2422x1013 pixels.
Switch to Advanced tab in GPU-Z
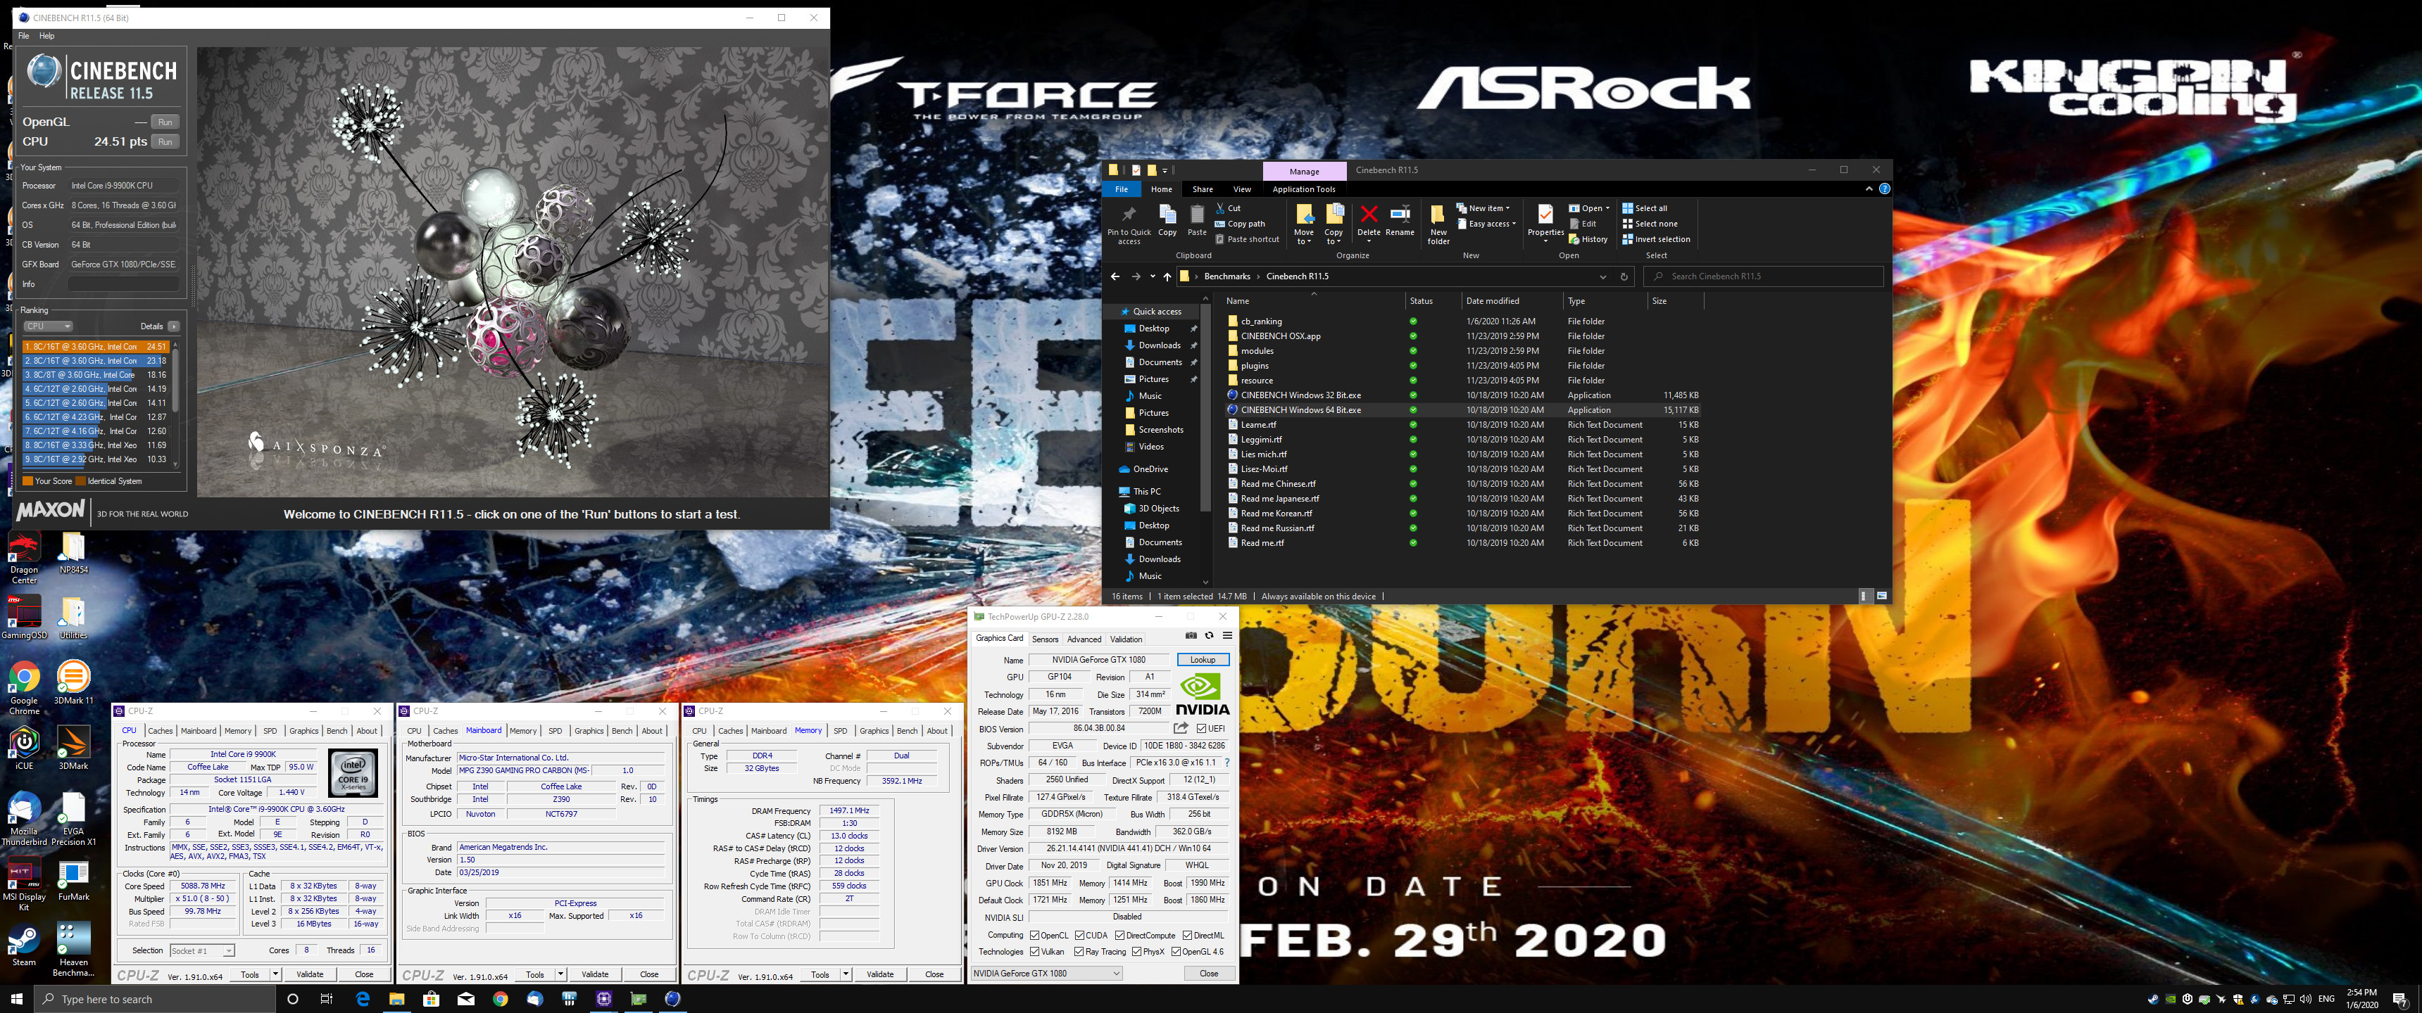coord(1083,639)
